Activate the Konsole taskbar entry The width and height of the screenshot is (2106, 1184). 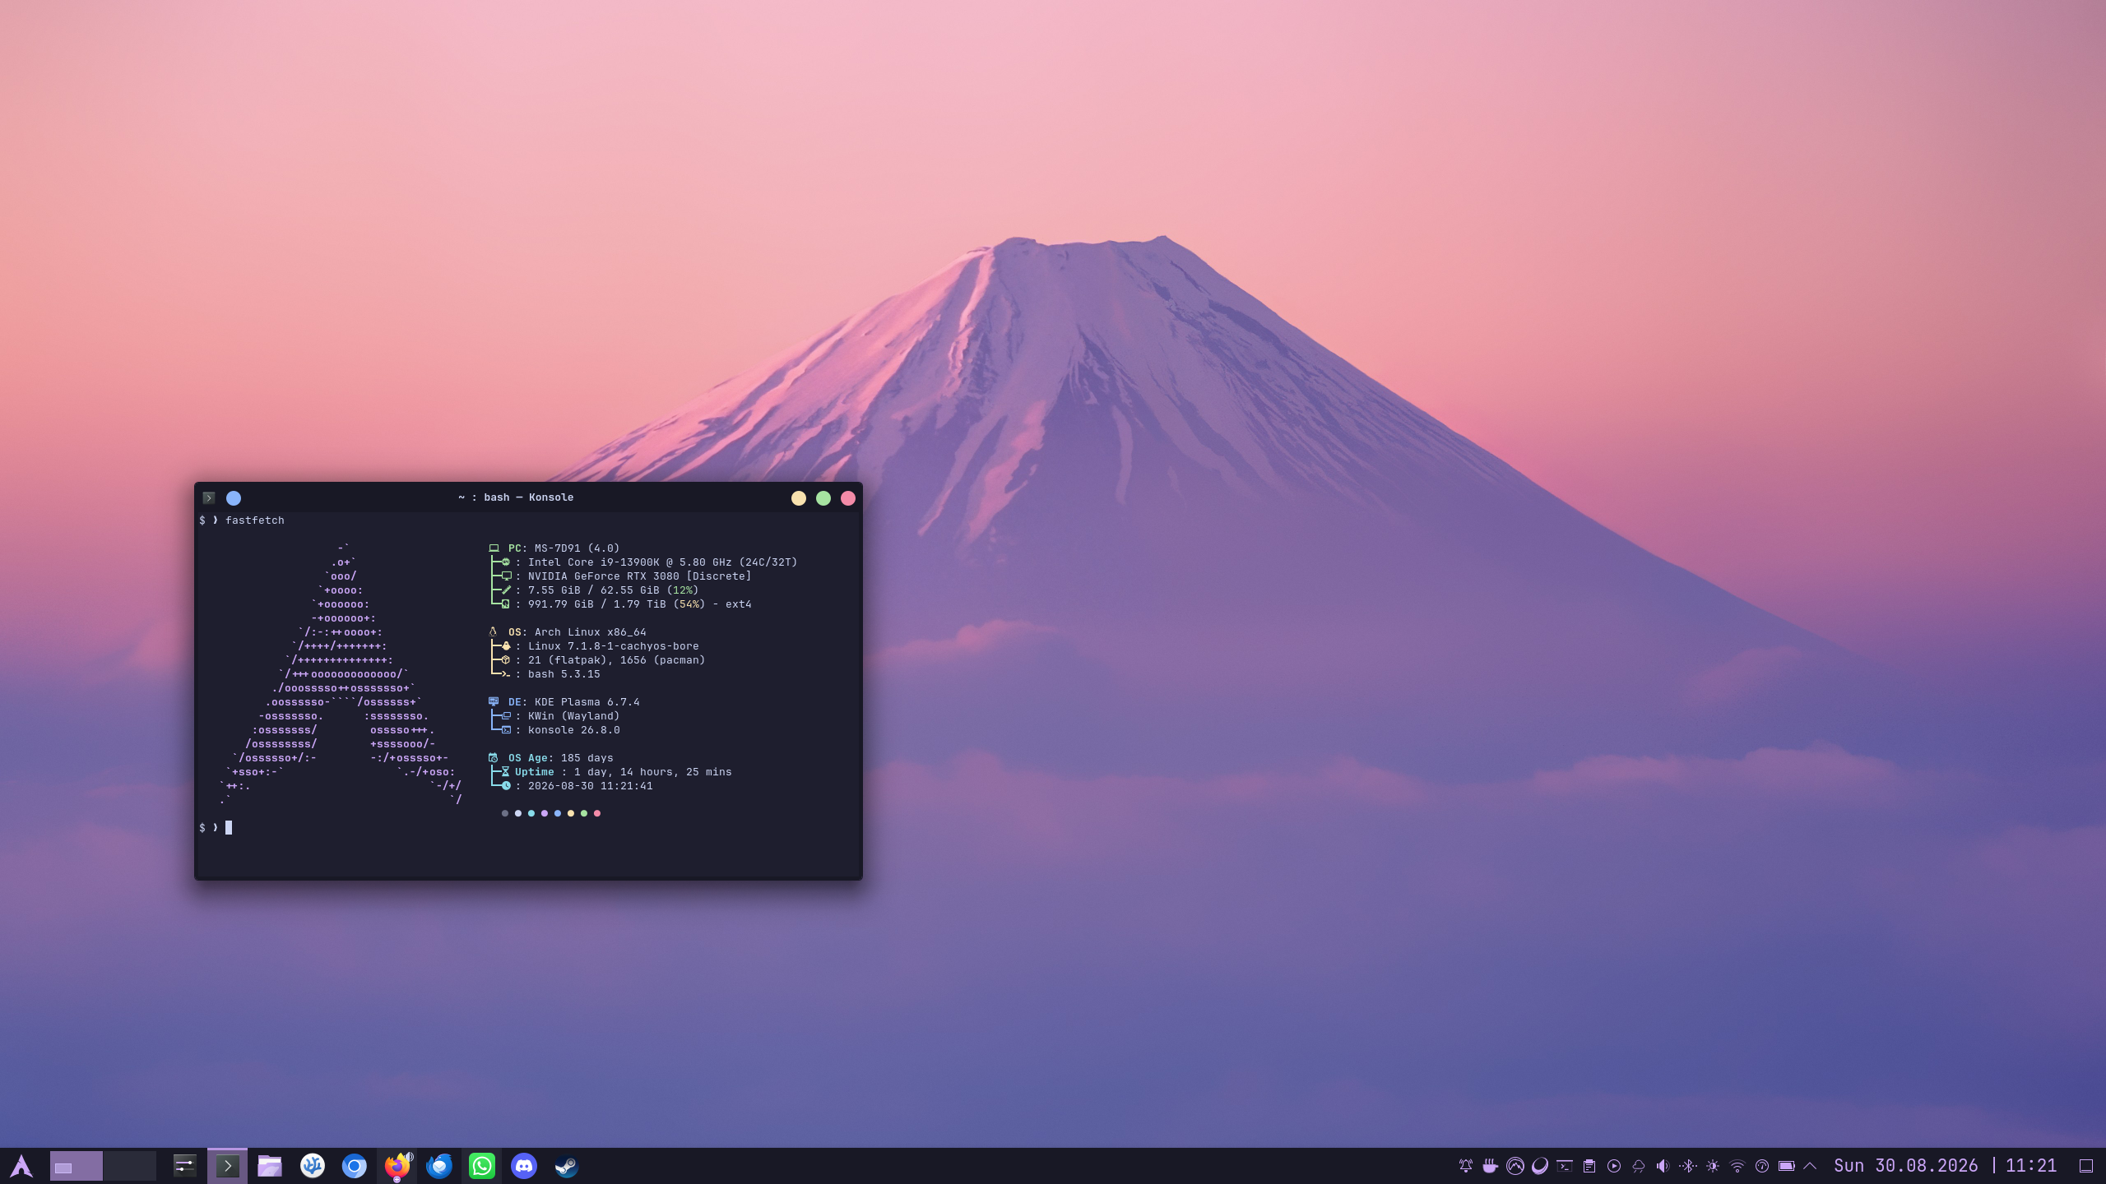pos(227,1166)
